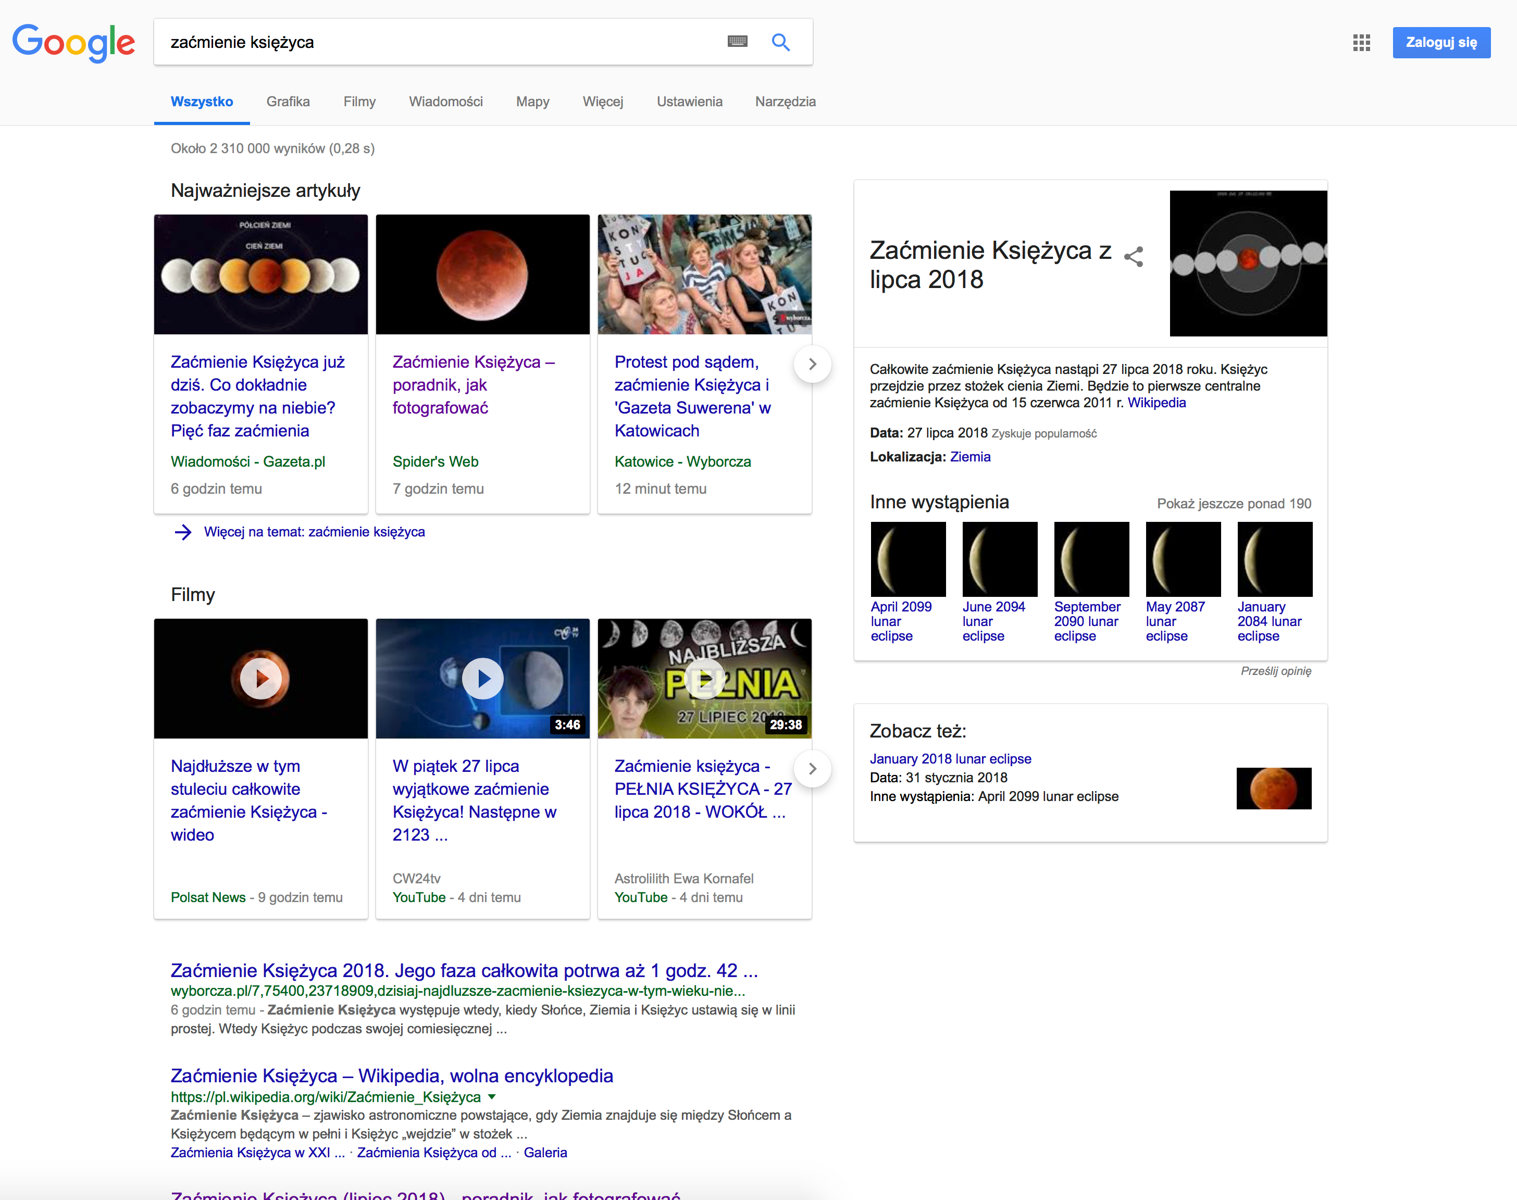Switch to the Wszystko tab
Screen dimensions: 1517x1200
click(x=202, y=102)
